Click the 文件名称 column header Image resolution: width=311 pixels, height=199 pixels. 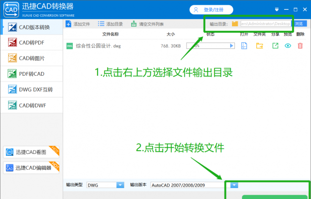(x=111, y=34)
